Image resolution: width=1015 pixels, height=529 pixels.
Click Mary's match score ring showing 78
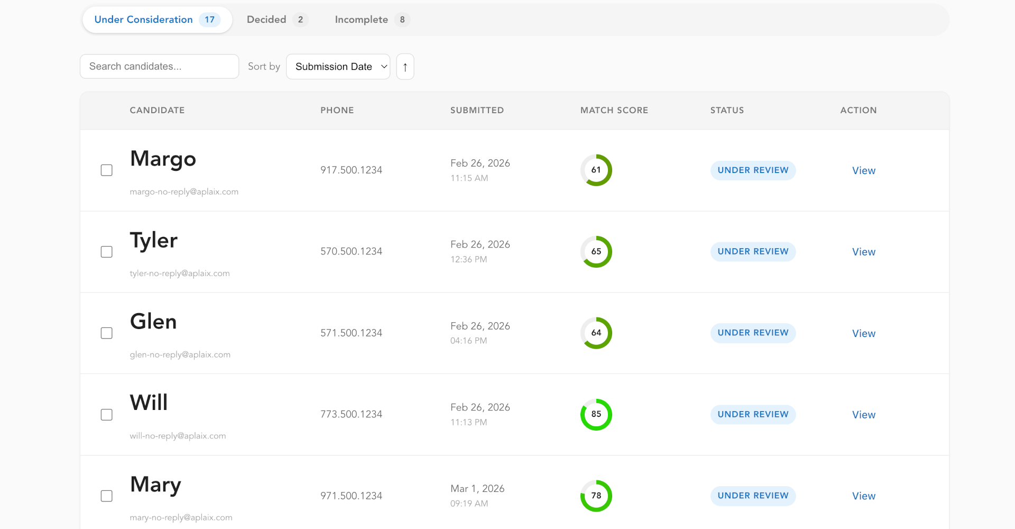(x=596, y=496)
